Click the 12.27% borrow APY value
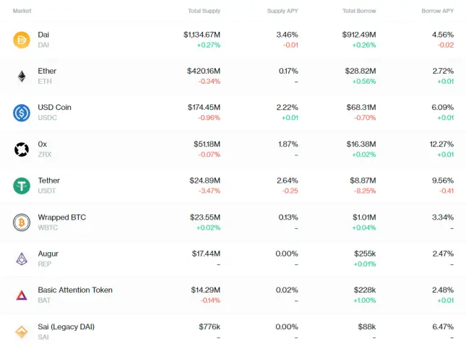 pos(441,144)
